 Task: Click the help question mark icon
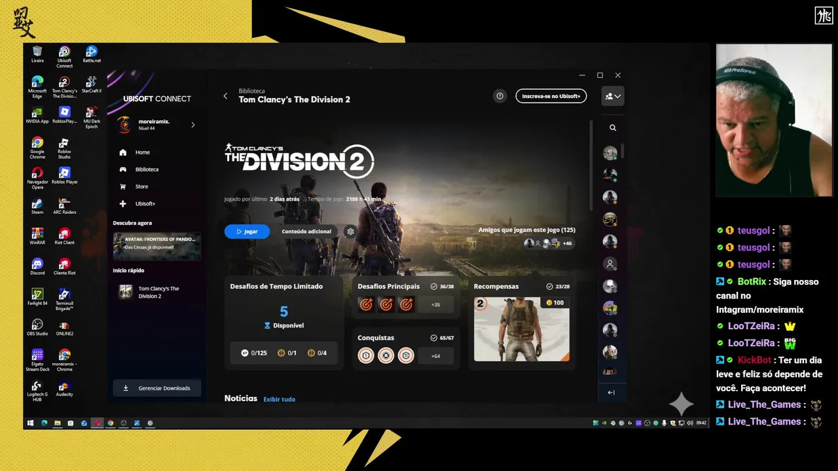(500, 96)
